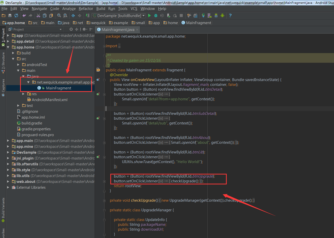
Task: Click the scroll-from-source target icon
Action: [71, 29]
